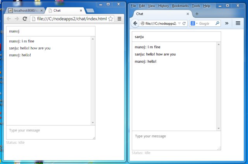Open Firefox's Bookmarks menu

point(180,6)
